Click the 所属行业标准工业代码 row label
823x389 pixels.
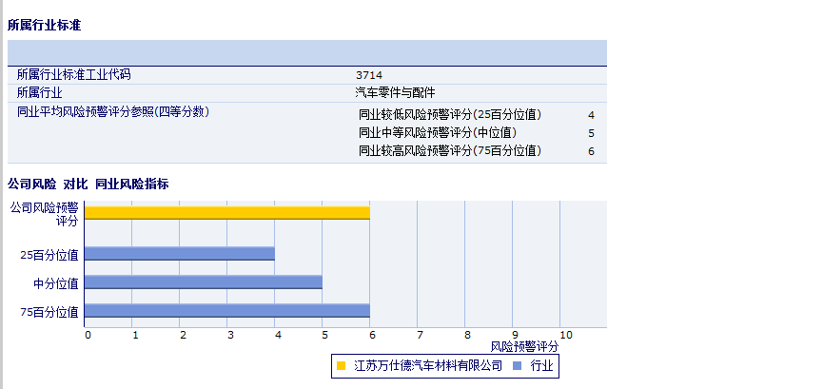pos(73,74)
